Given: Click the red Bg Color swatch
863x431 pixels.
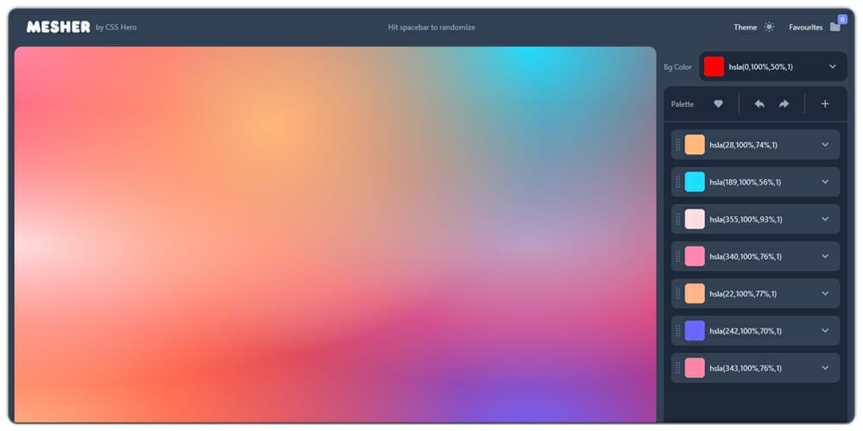Looking at the screenshot, I should point(714,66).
